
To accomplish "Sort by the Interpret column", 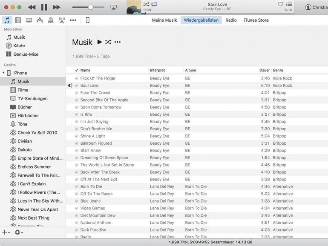I will (166, 70).
